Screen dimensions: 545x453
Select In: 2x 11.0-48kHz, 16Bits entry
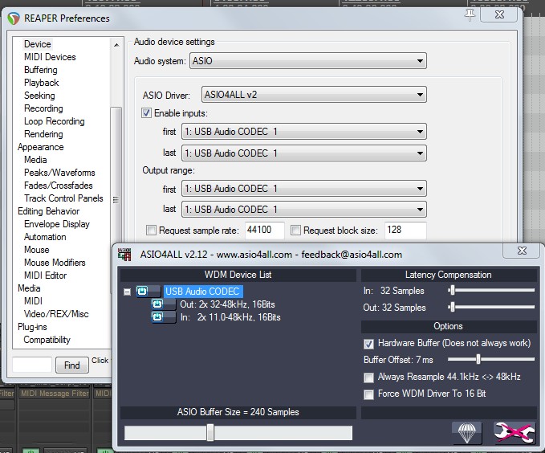pos(230,317)
